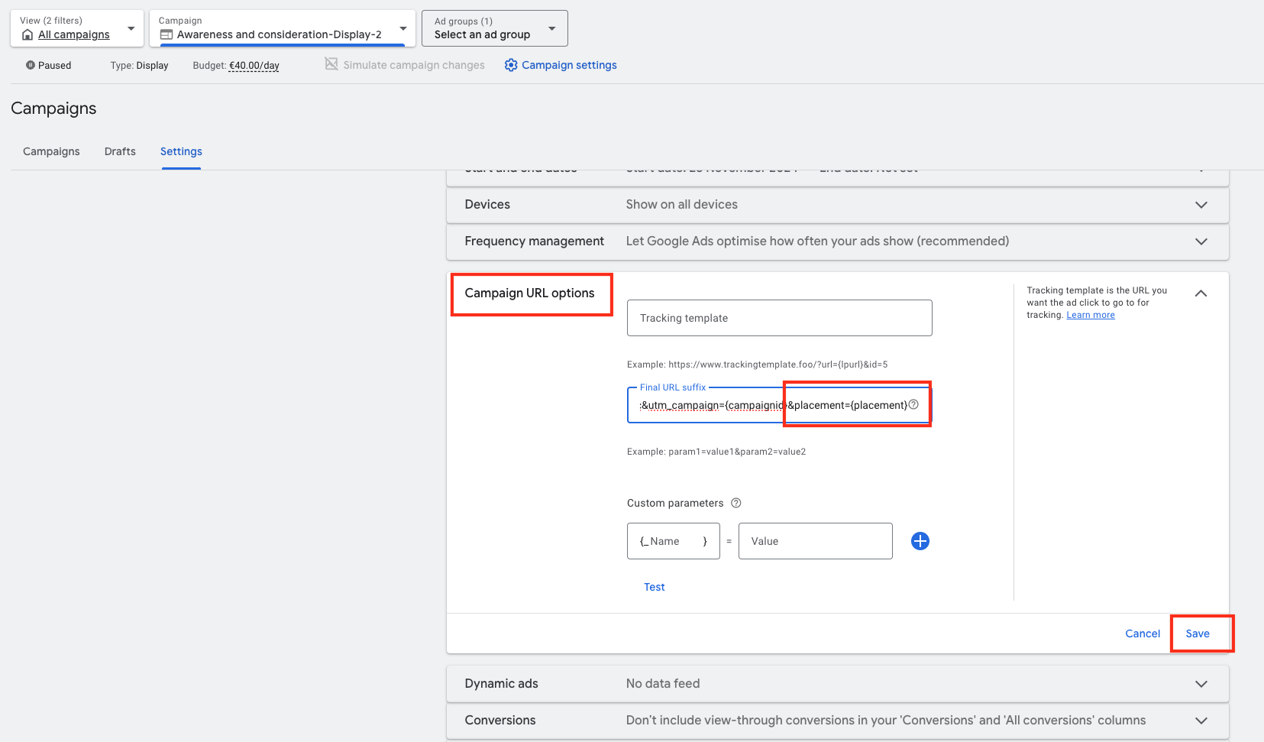Click the All campaigns home icon
The height and width of the screenshot is (742, 1264).
click(x=28, y=35)
